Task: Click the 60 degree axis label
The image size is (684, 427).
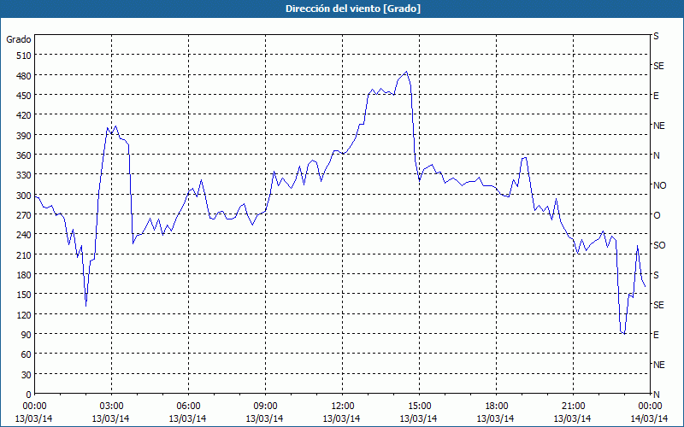Action: tap(27, 354)
